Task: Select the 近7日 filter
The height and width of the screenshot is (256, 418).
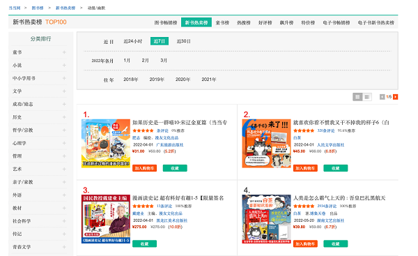Action: pos(160,41)
